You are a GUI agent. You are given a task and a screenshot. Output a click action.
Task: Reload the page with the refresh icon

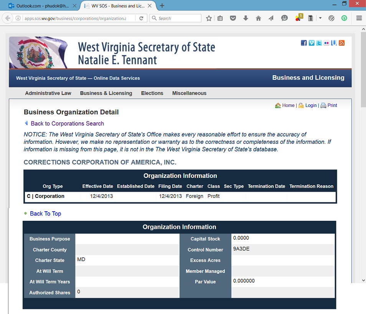[x=141, y=18]
